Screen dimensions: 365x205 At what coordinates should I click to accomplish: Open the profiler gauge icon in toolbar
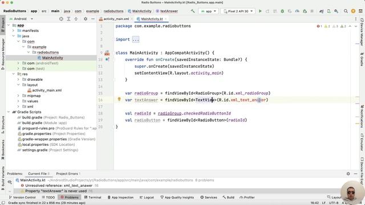point(297,11)
